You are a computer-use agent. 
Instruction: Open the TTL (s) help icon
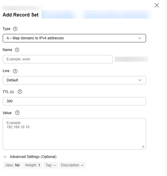point(20,92)
